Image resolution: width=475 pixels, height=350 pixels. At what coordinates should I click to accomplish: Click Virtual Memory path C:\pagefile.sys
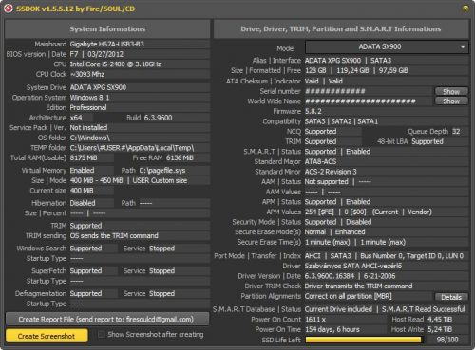coord(162,171)
